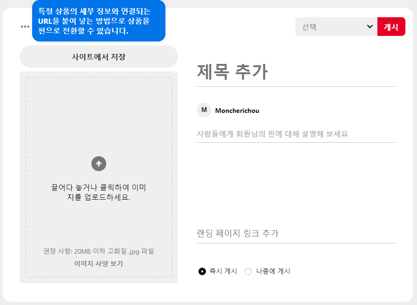Click the blue URL tooltip bubble
Viewport: 417px width, 305px height.
99,21
